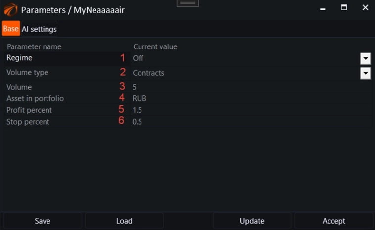Open the AI settings tab
Image resolution: width=375 pixels, height=230 pixels.
(x=39, y=29)
